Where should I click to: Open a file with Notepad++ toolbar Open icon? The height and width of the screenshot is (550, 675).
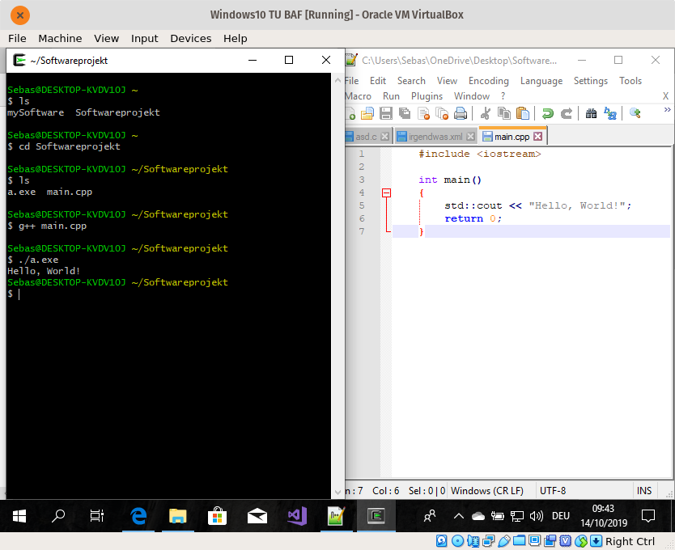[x=367, y=113]
